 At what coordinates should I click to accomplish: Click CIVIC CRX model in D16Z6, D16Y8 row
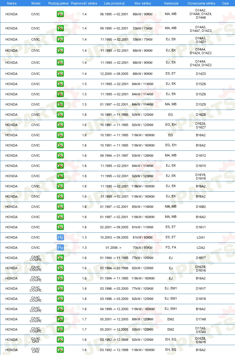pyautogui.click(x=35, y=340)
